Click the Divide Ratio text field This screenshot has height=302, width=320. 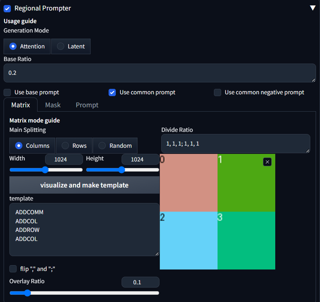coord(236,144)
